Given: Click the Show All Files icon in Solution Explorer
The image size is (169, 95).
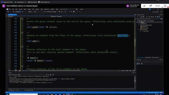Looking at the screenshot, I should [x=153, y=17].
